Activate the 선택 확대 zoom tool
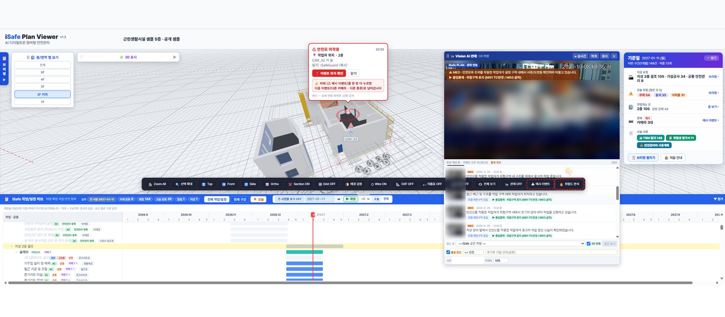The width and height of the screenshot is (725, 317). click(184, 184)
